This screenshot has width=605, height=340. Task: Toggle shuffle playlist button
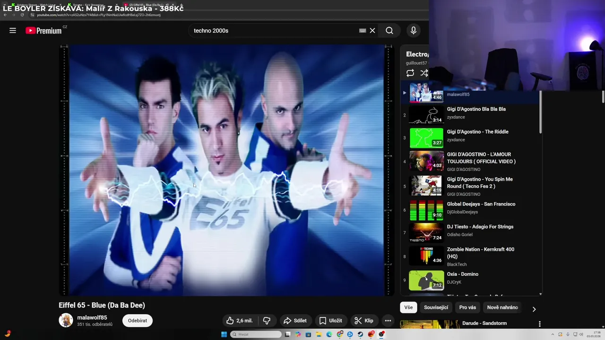(x=424, y=73)
